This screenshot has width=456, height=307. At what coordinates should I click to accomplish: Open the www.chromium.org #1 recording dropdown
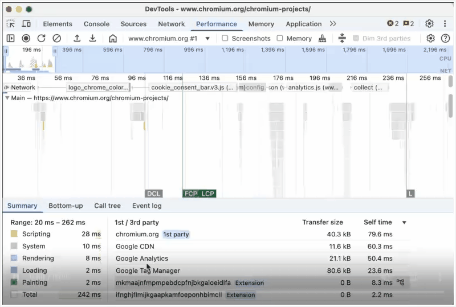[x=169, y=38]
